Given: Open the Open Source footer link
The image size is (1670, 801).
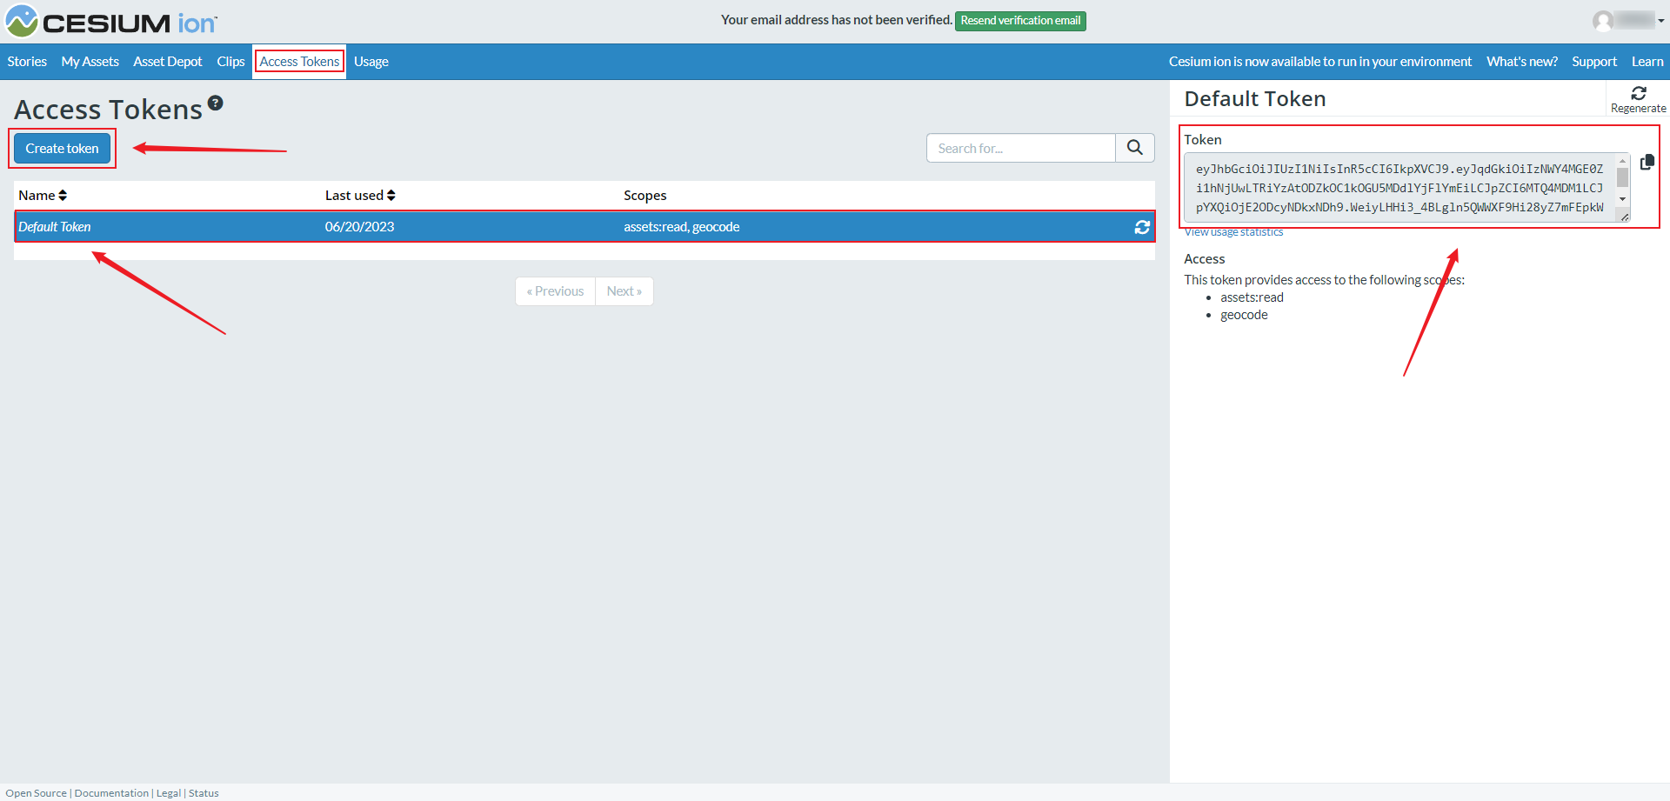Looking at the screenshot, I should [37, 793].
